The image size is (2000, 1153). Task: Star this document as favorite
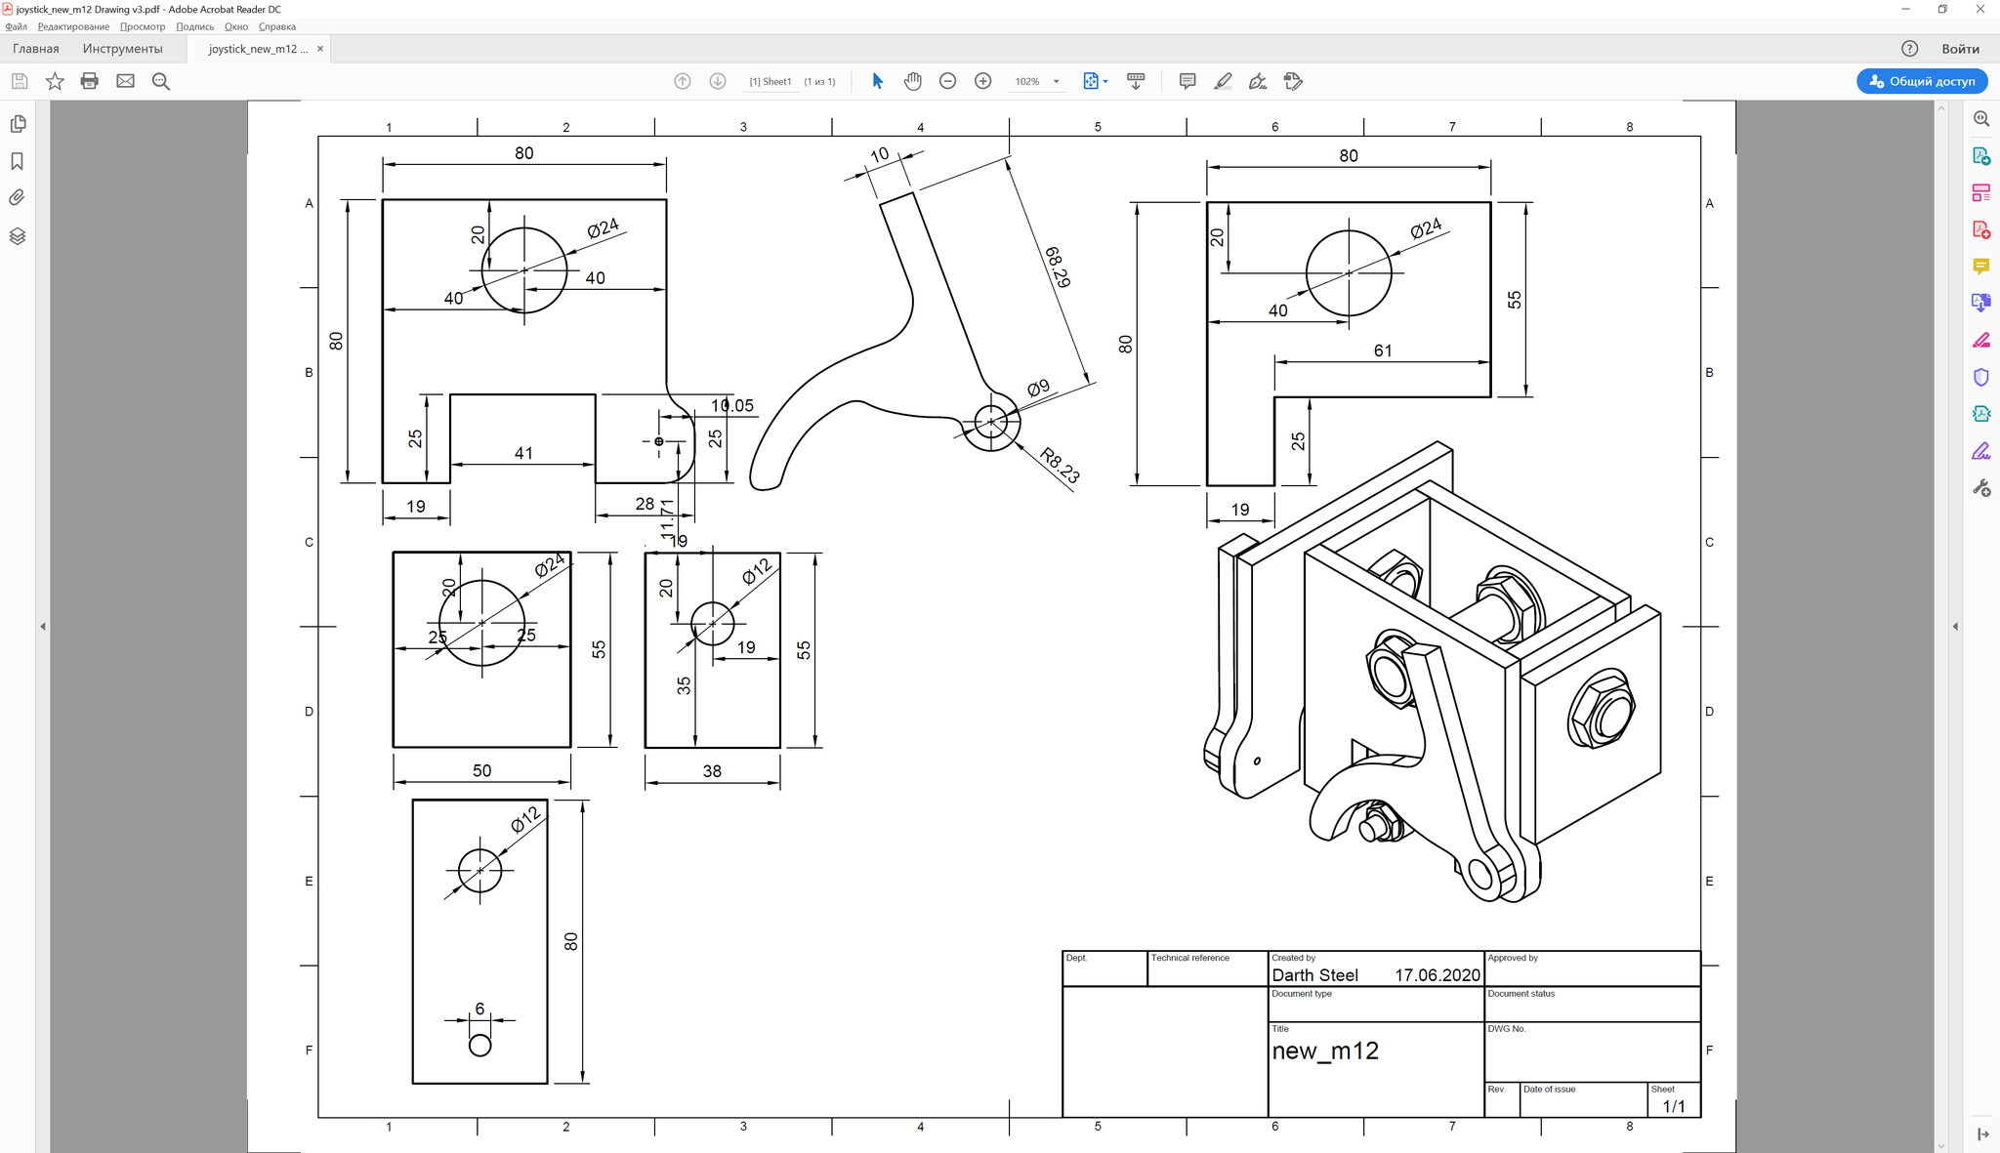point(55,81)
